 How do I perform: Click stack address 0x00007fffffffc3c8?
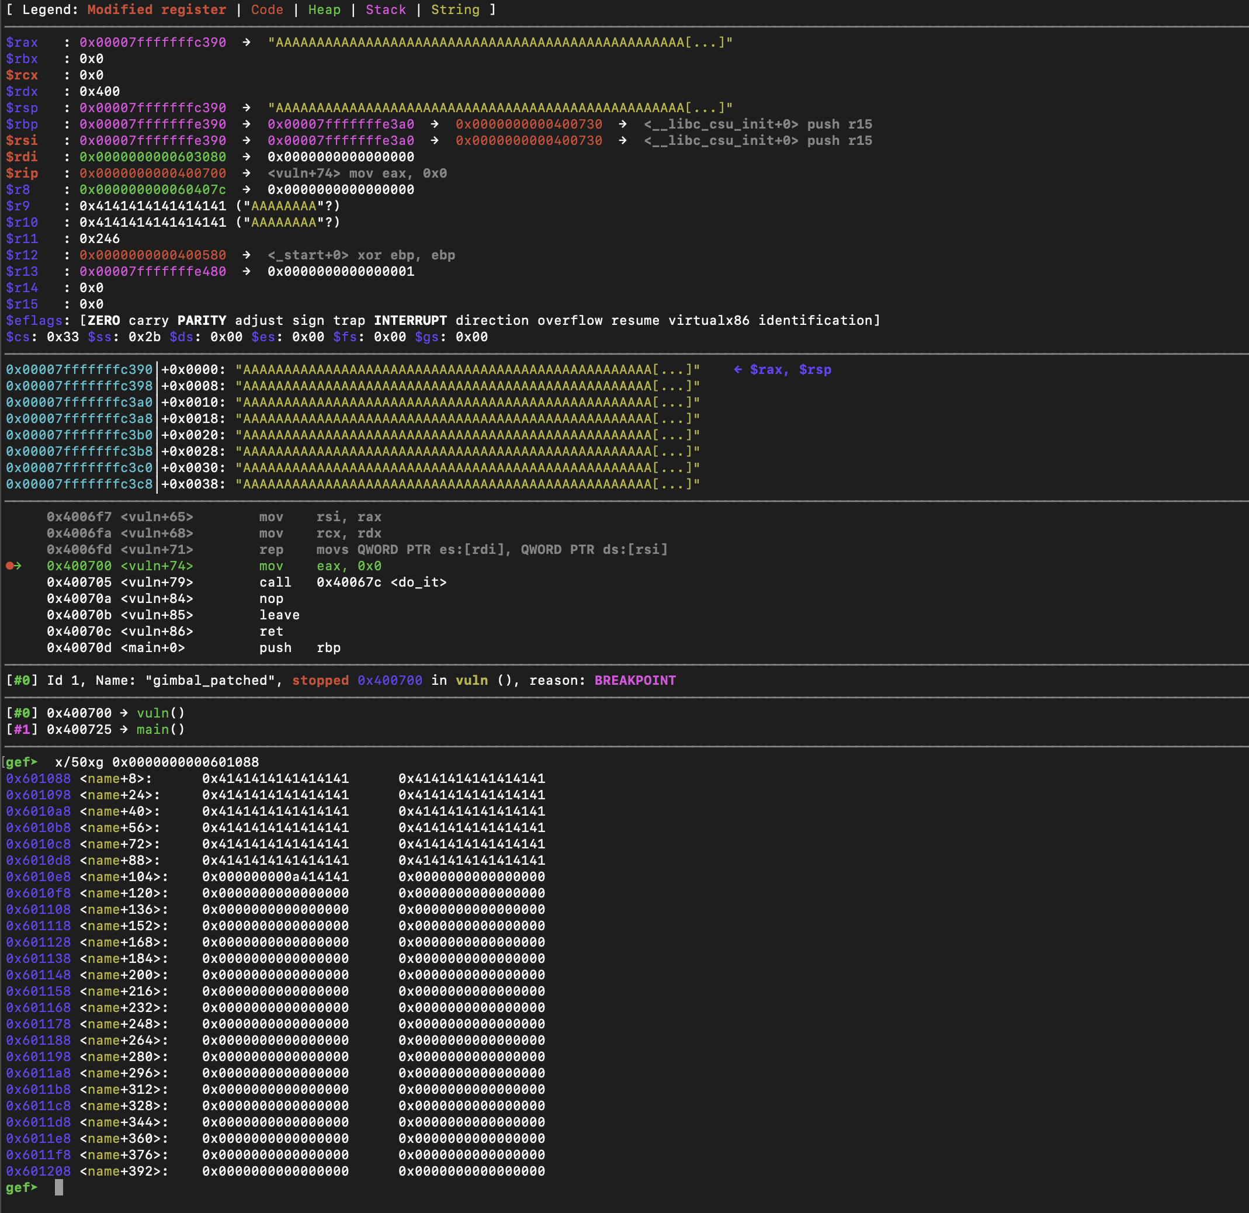79,484
